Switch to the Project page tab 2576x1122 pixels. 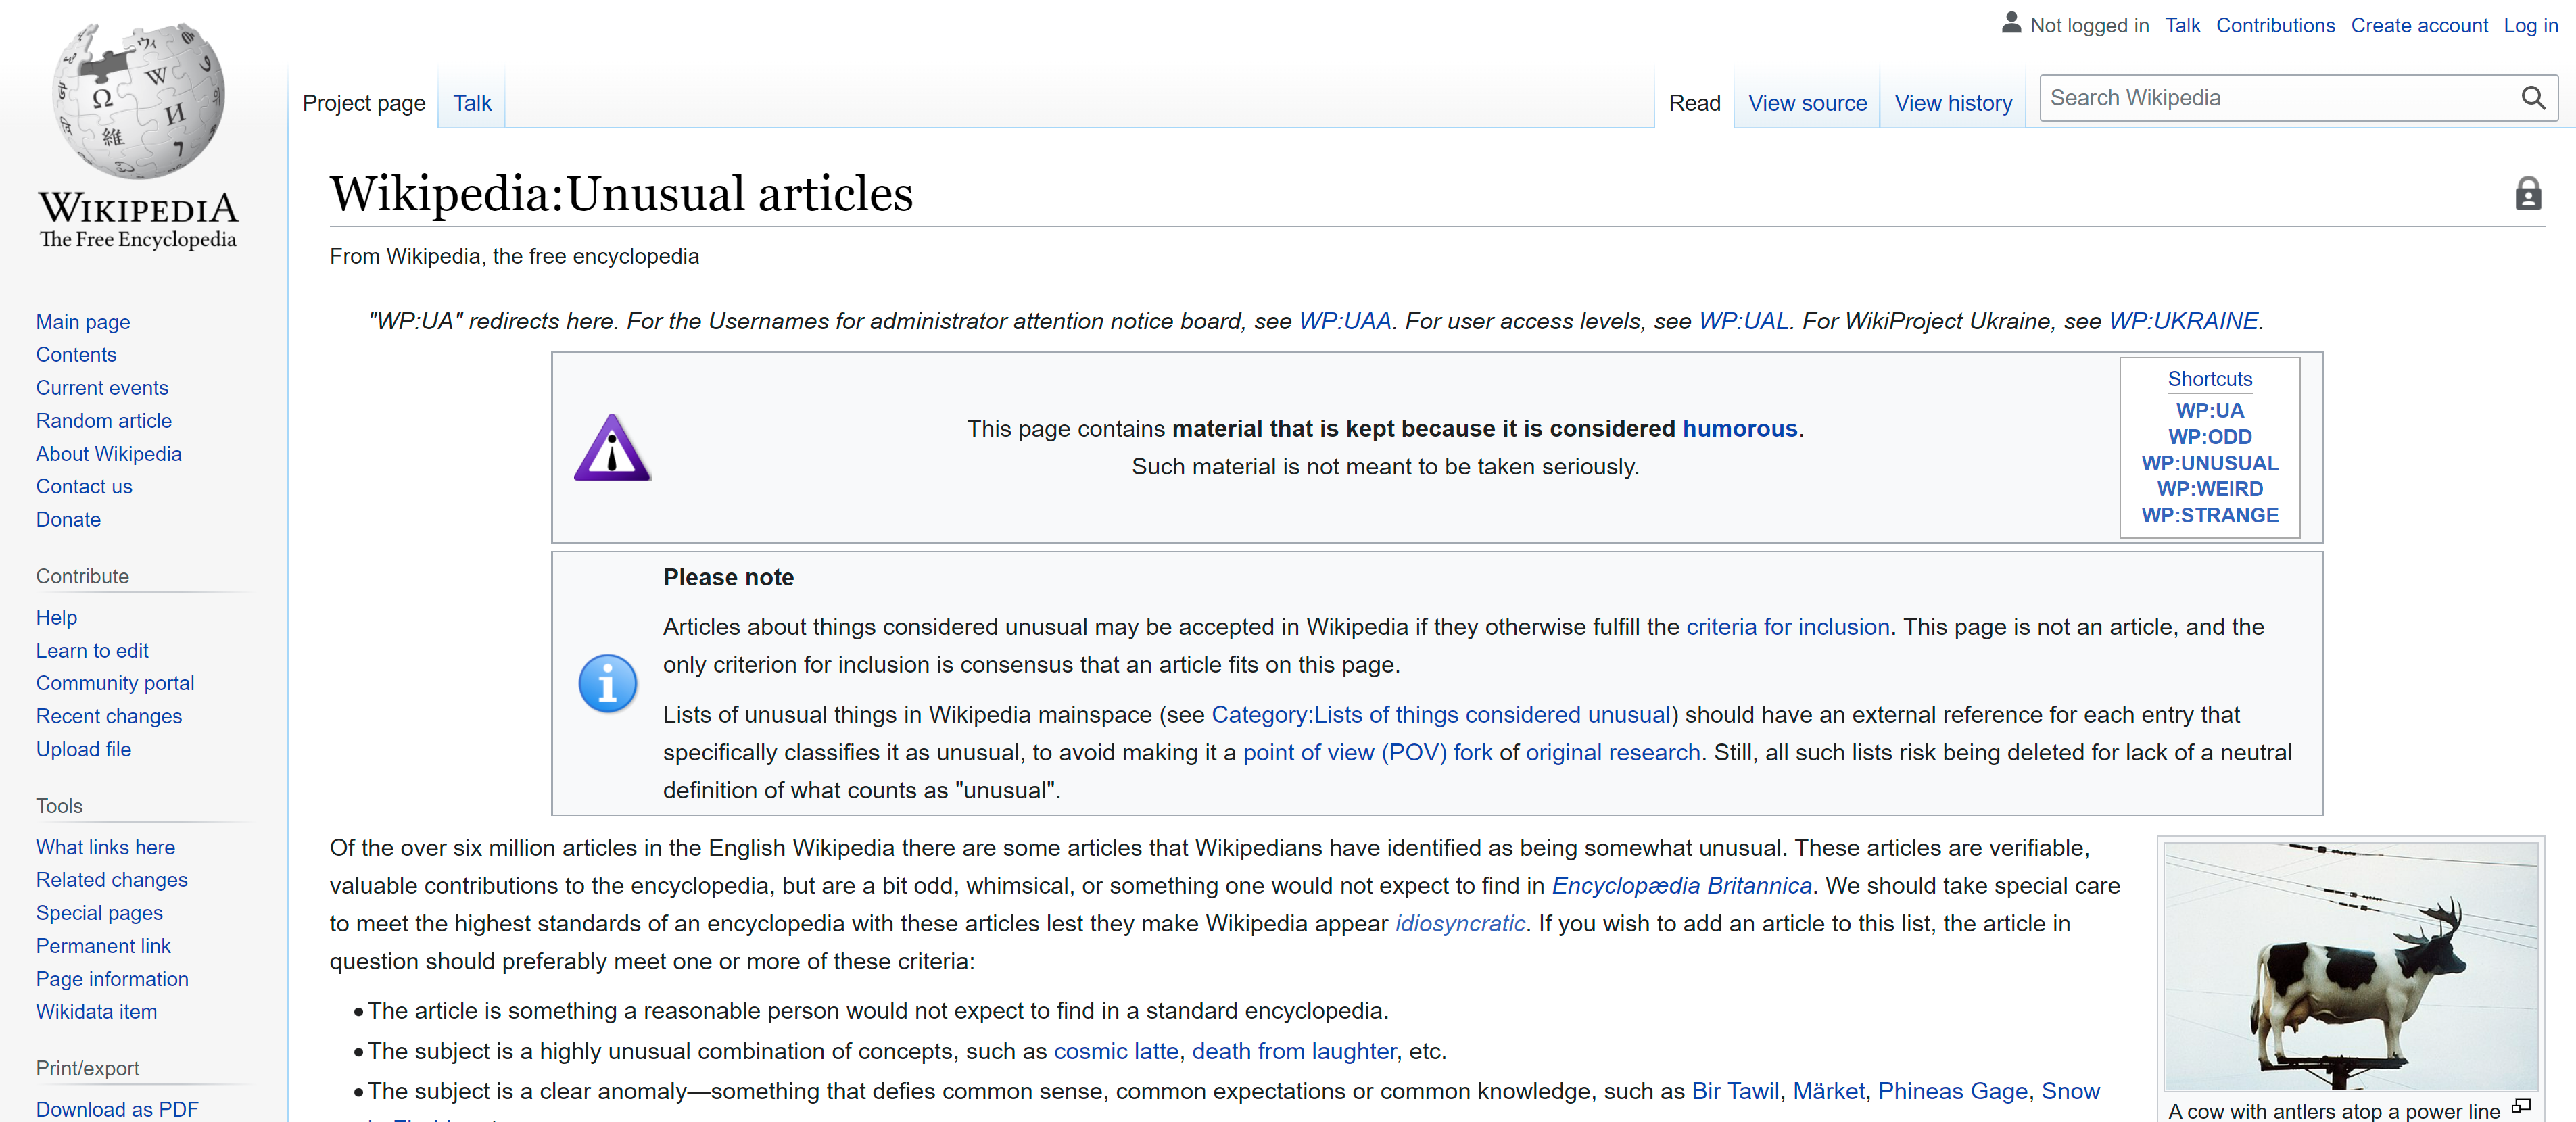(x=364, y=103)
